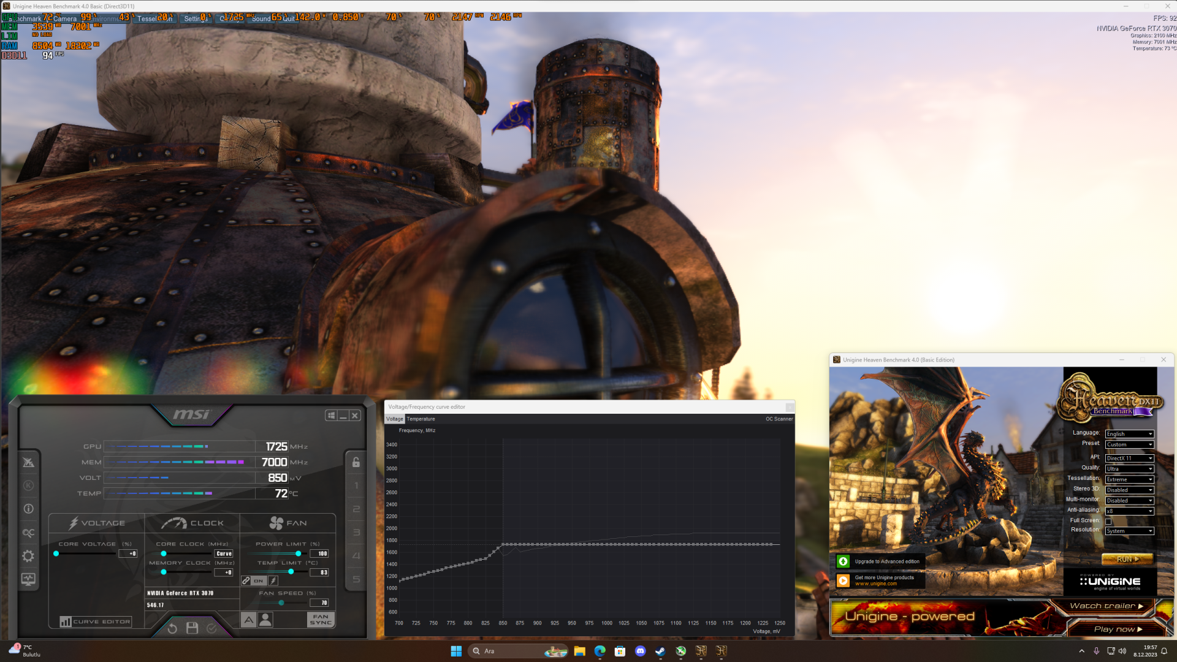The height and width of the screenshot is (662, 1177).
Task: Switch to the Temperature tab in curve editor
Action: [421, 419]
